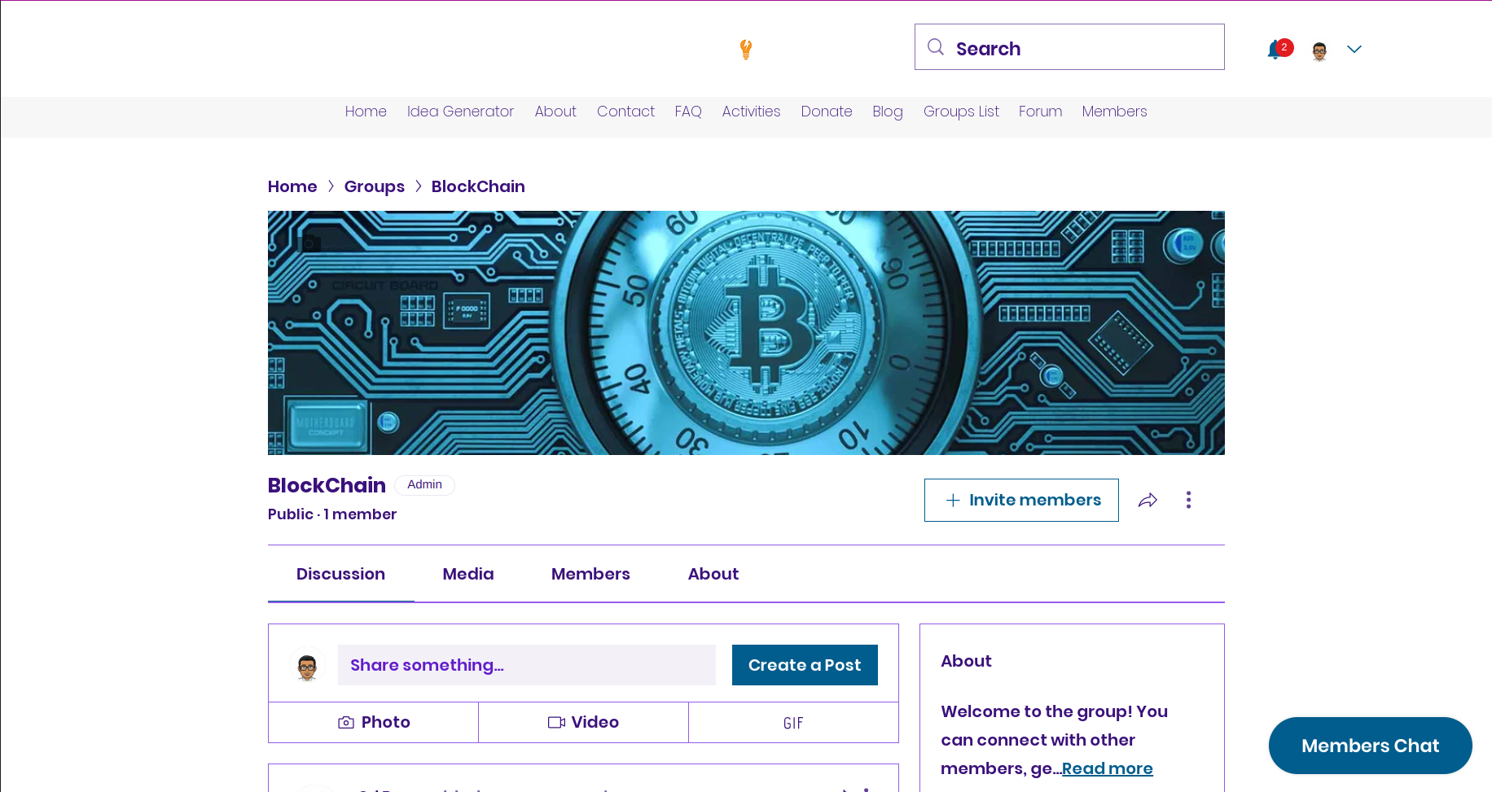Viewport: 1492px width, 792px height.
Task: Add a Video to the post
Action: [583, 722]
